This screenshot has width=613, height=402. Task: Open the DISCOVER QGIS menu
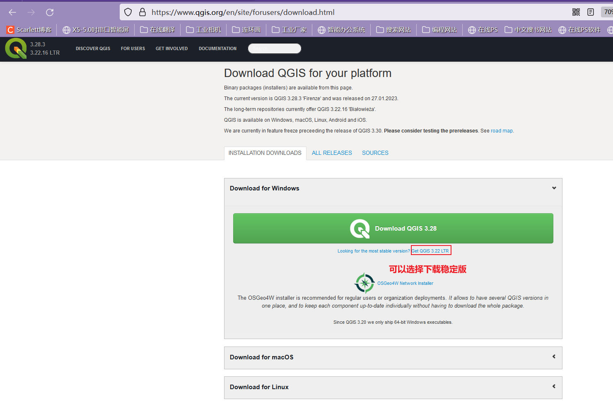93,48
